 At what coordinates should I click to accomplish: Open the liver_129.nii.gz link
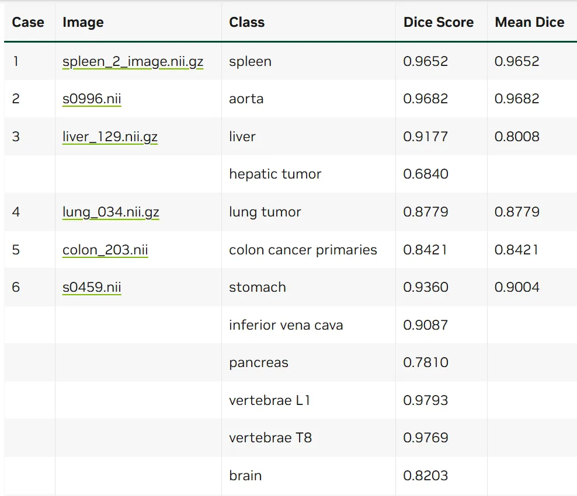coord(110,137)
